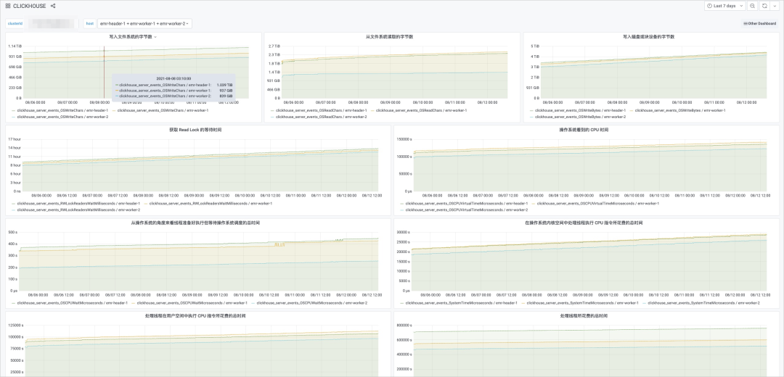784x377 pixels.
Task: Click the Other Dashboard menu icon
Action: pyautogui.click(x=745, y=23)
